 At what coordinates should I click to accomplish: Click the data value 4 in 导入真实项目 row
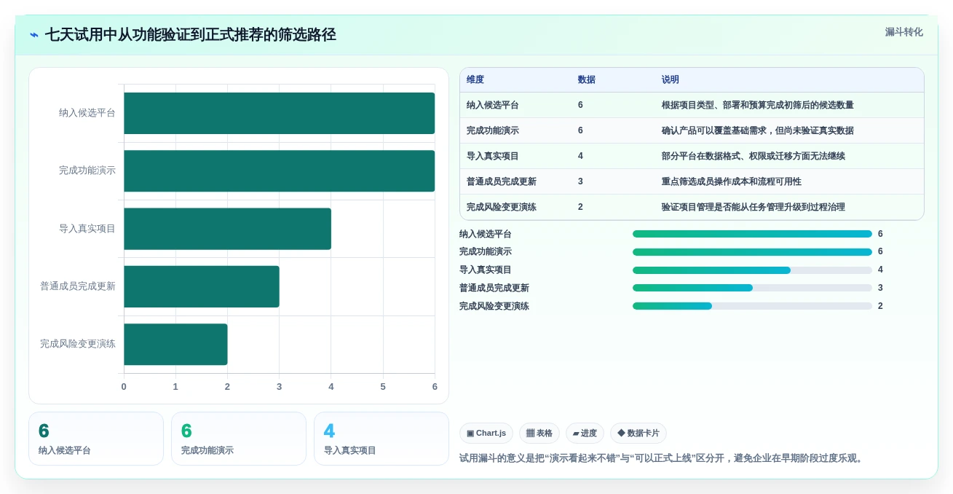pos(580,156)
